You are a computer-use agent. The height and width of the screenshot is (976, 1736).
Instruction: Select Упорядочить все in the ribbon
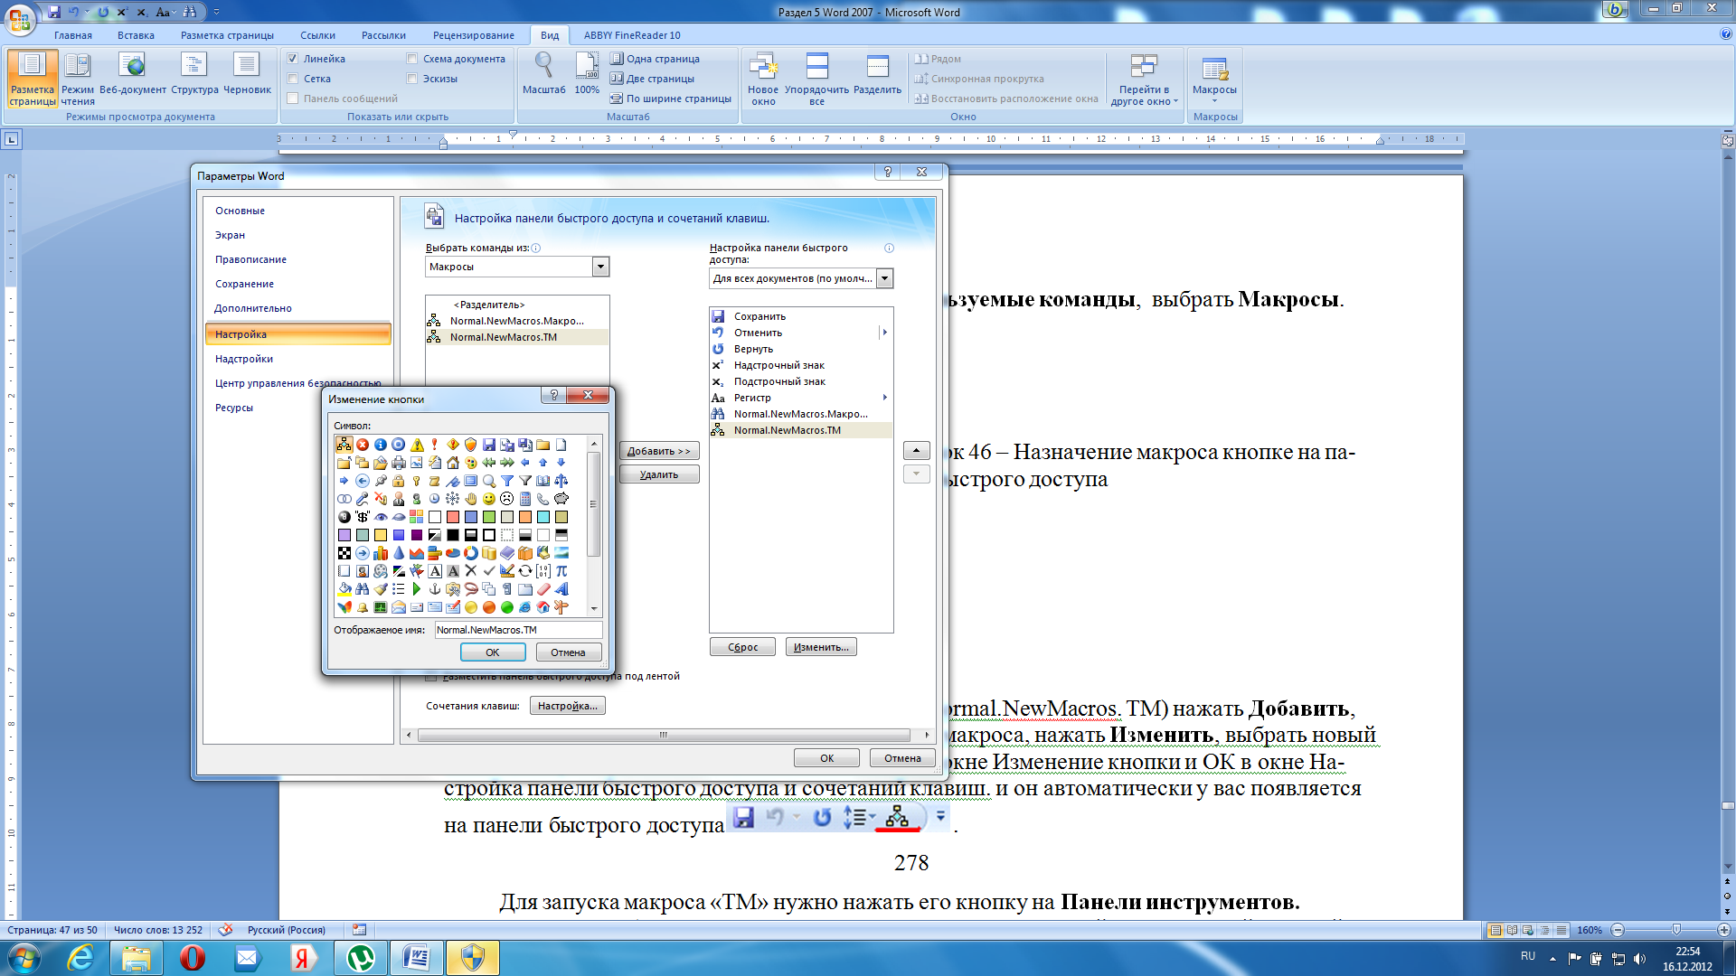[816, 79]
